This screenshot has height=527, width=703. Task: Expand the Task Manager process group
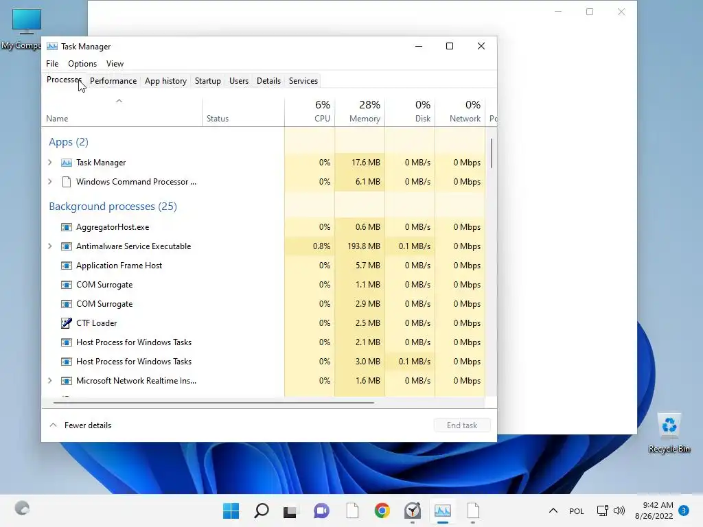click(49, 163)
